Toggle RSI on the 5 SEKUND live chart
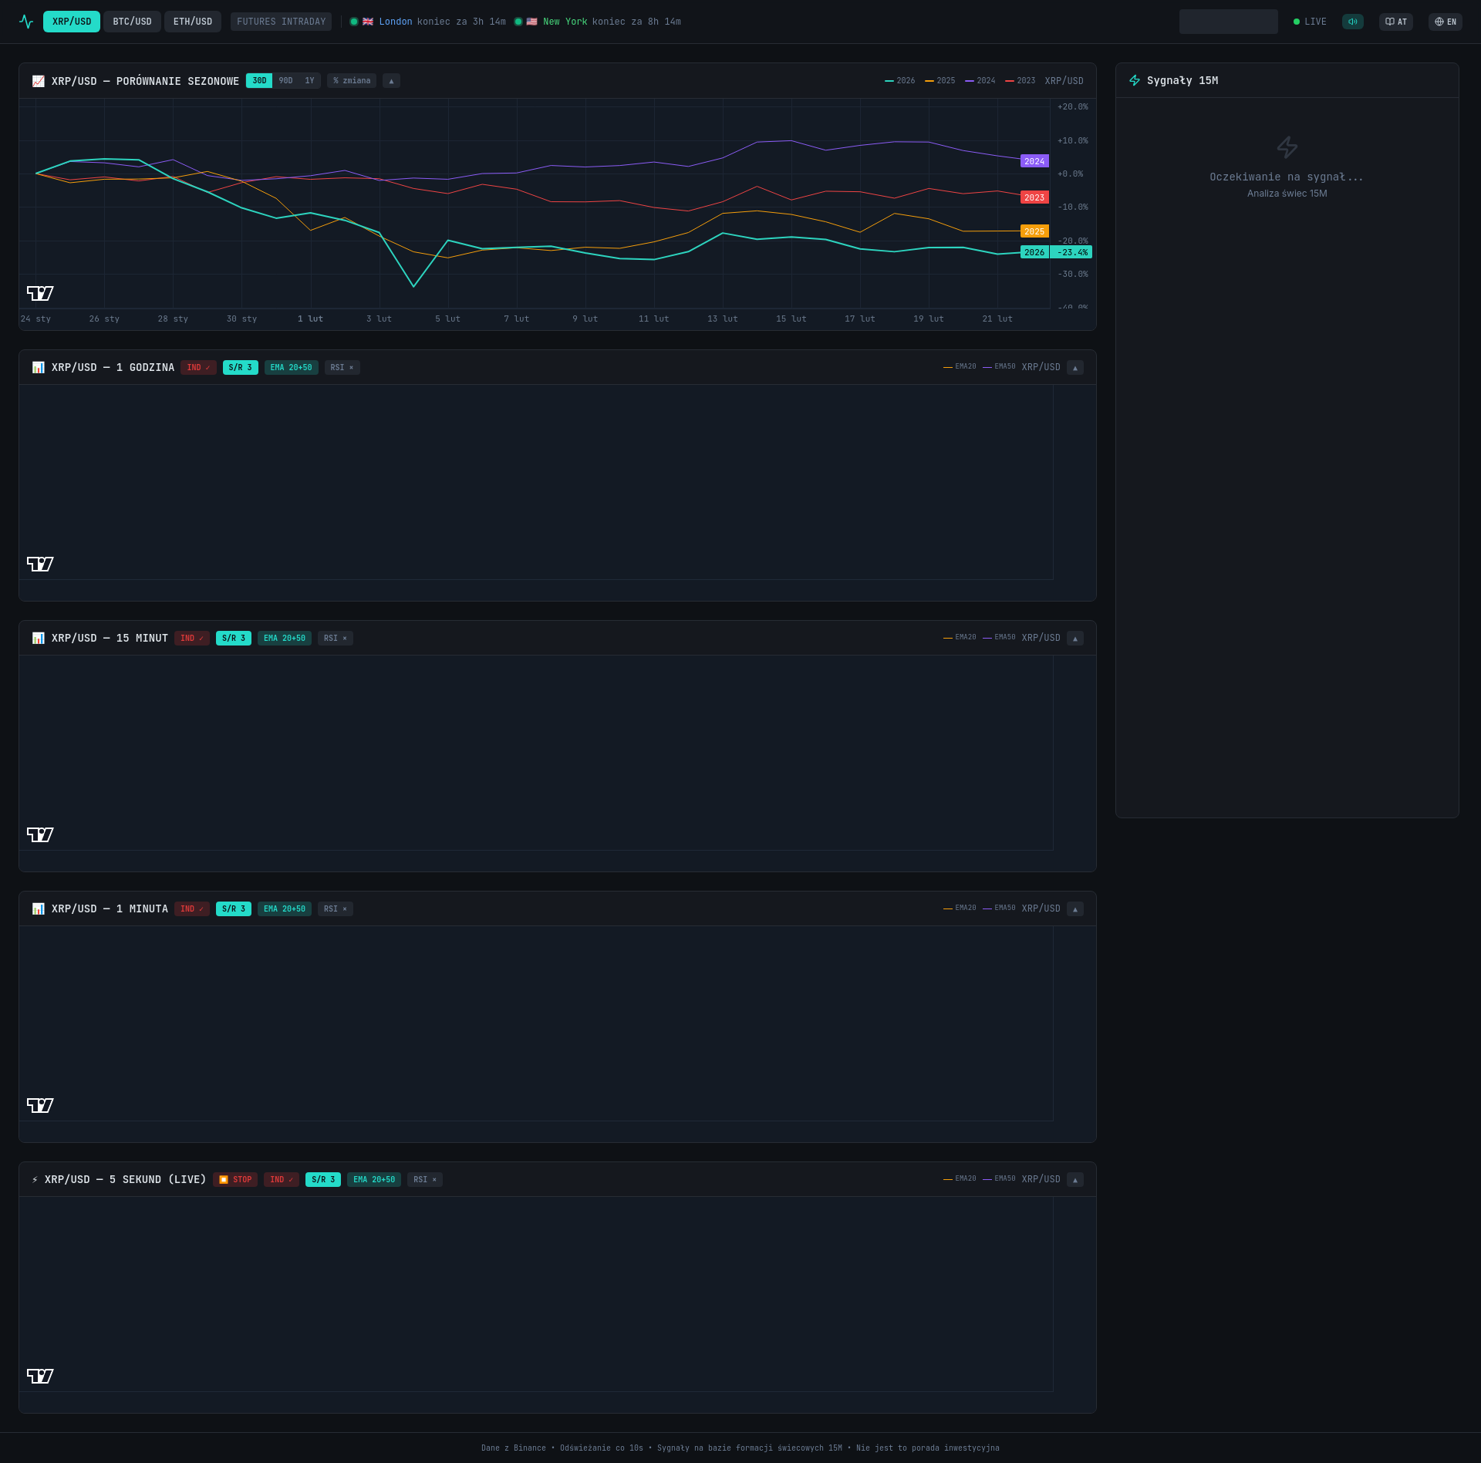Image resolution: width=1481 pixels, height=1463 pixels. point(425,1179)
